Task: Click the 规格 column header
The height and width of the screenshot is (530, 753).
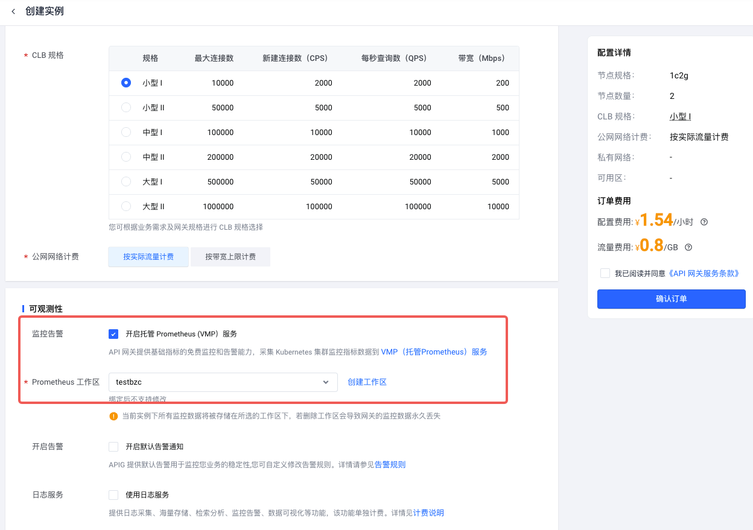Action: pos(150,58)
